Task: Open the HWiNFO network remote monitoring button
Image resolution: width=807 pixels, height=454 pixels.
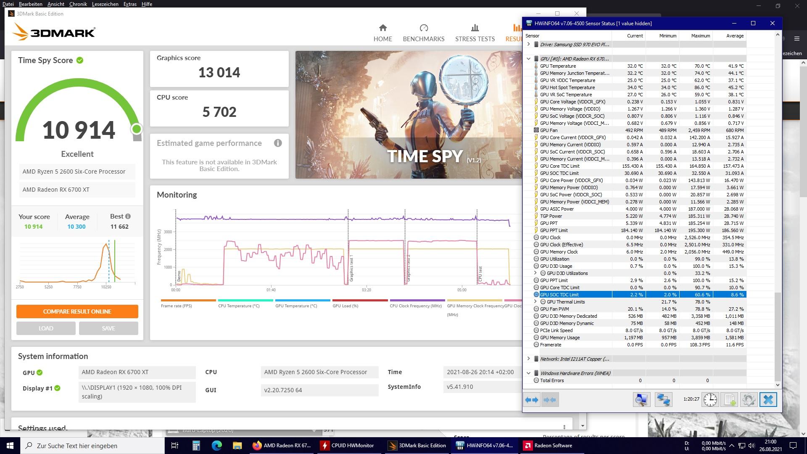Action: tap(664, 400)
